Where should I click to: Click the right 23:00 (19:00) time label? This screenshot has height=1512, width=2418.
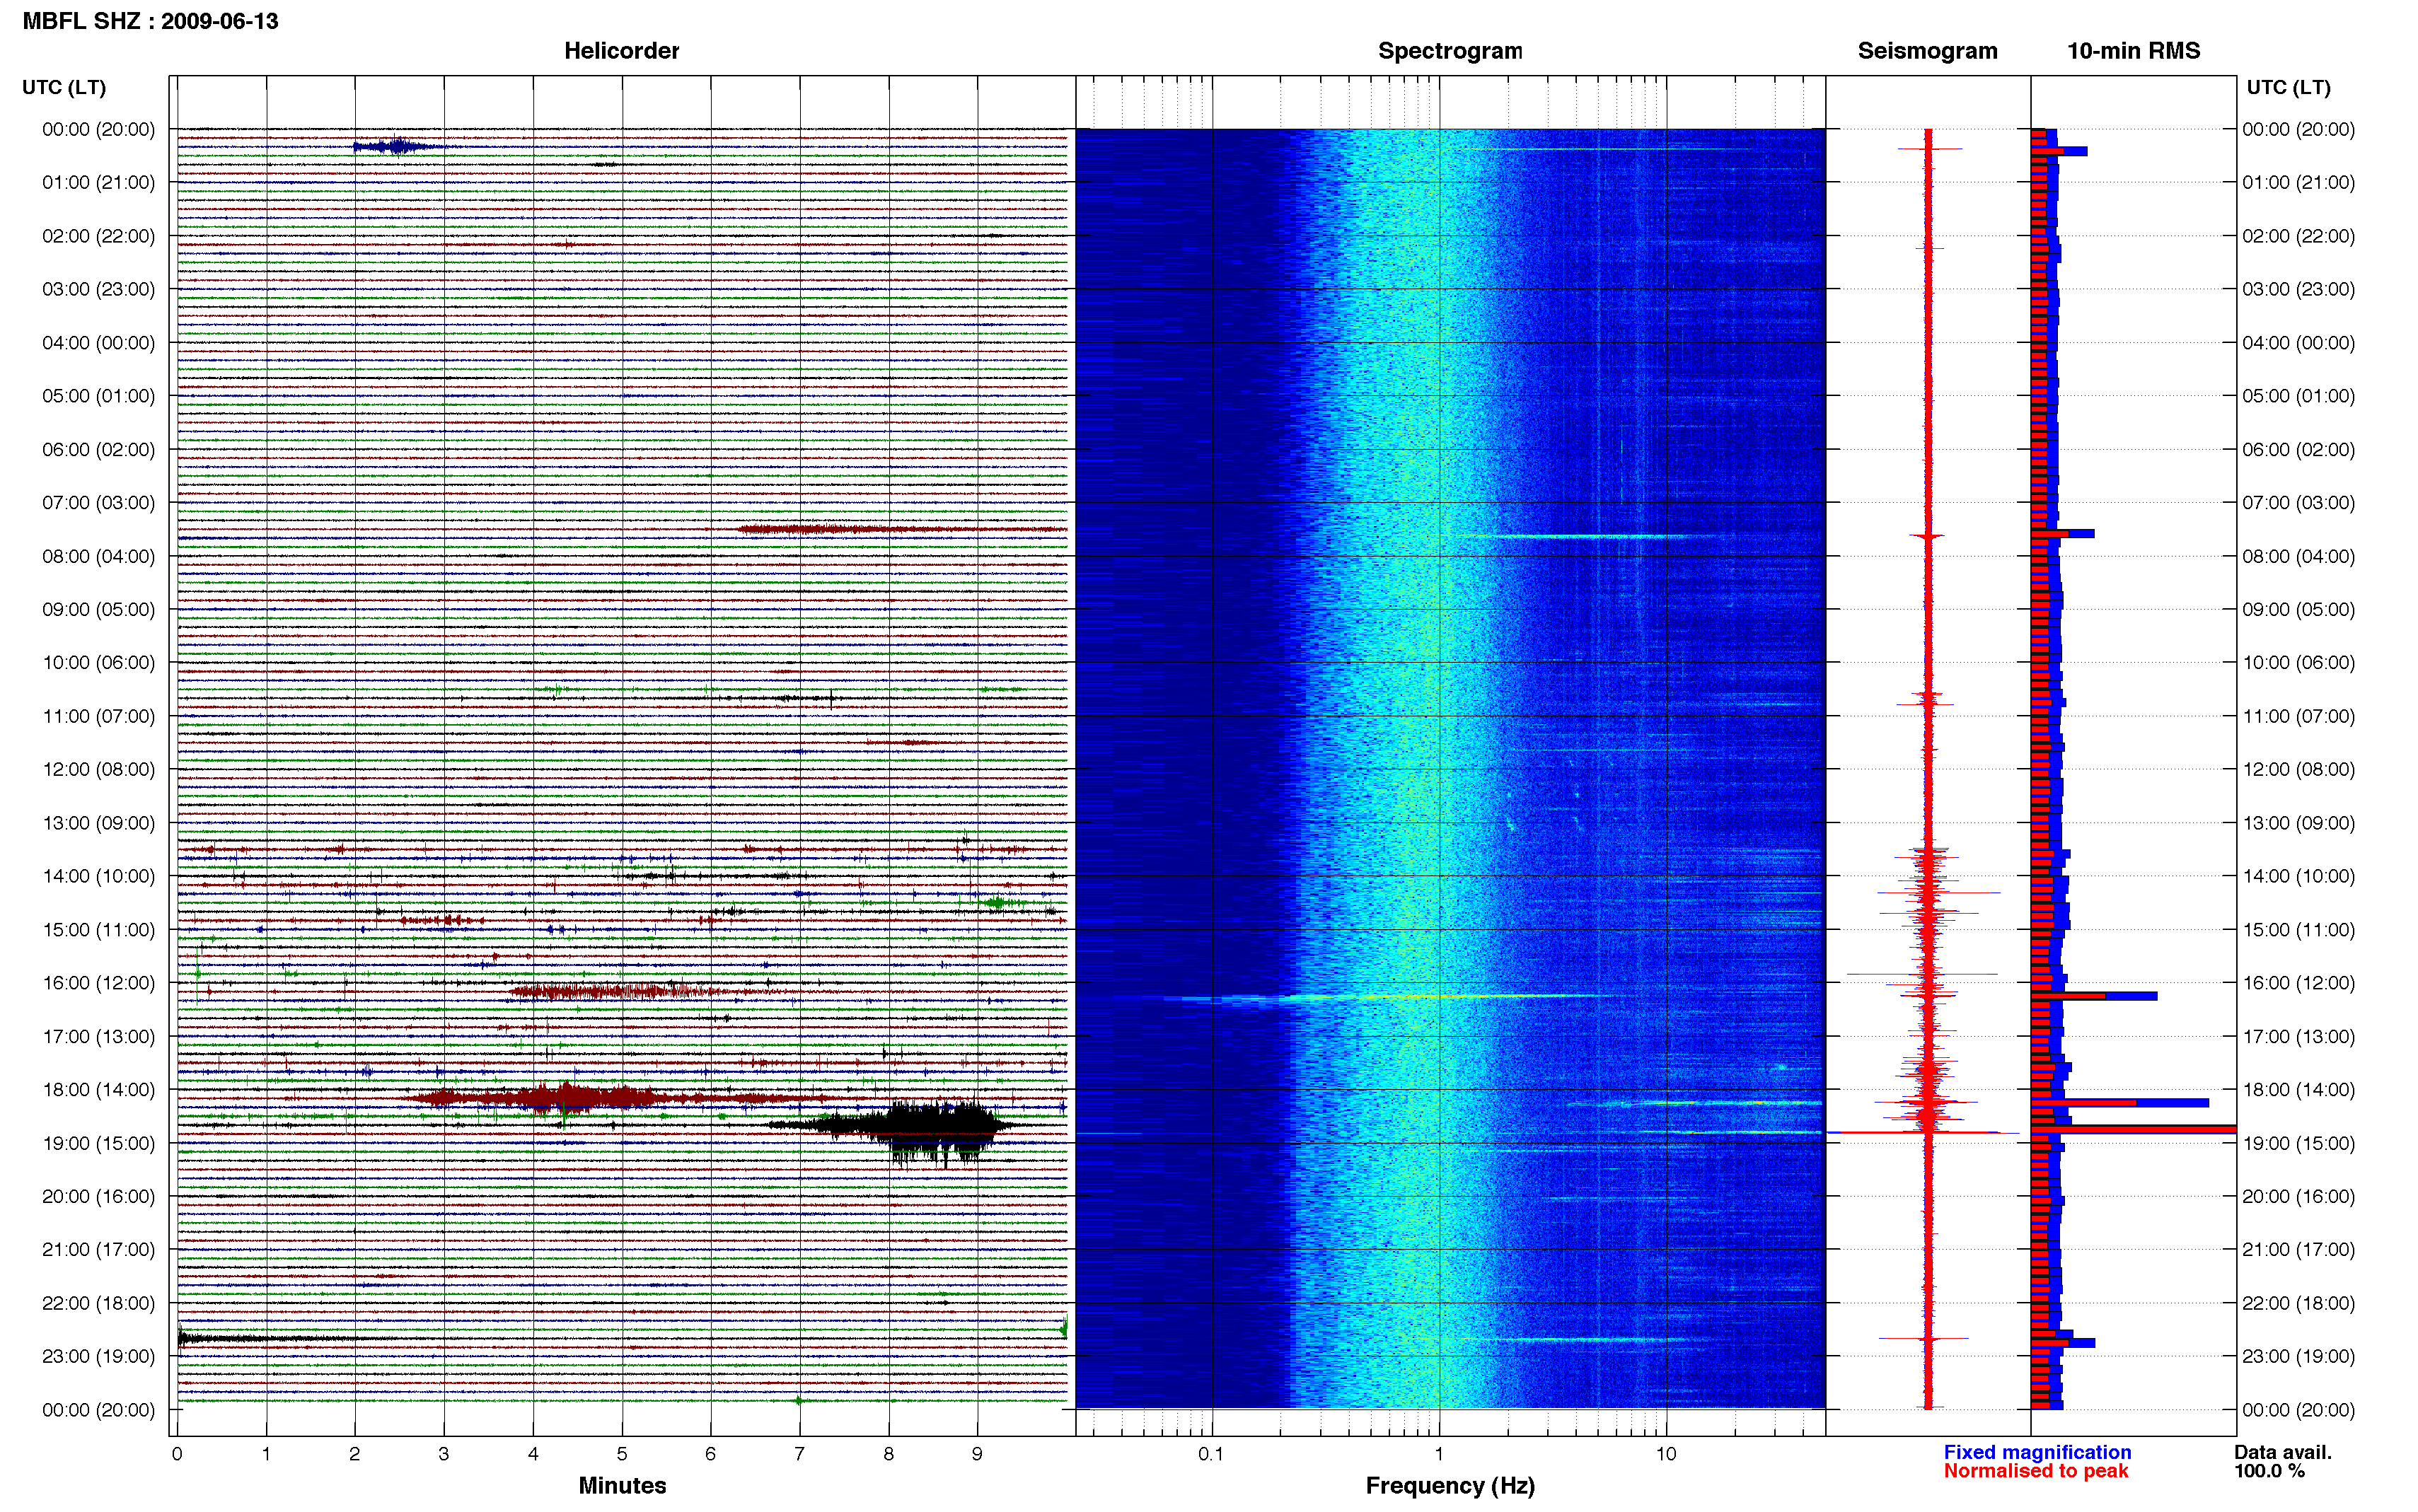(2298, 1356)
